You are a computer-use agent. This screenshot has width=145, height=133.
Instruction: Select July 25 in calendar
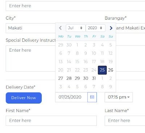[102, 70]
